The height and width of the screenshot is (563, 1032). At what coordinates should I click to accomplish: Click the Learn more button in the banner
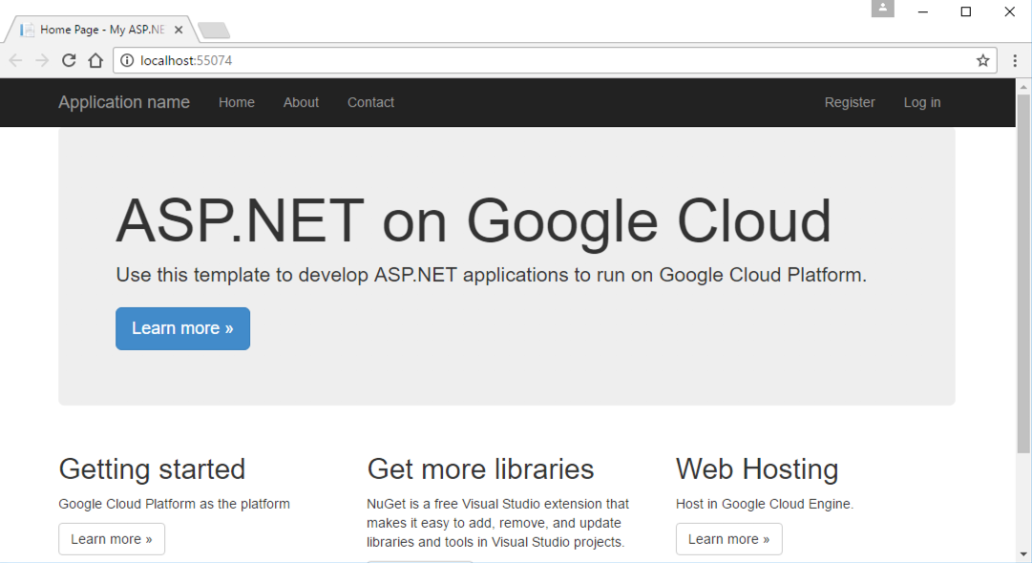[182, 327]
